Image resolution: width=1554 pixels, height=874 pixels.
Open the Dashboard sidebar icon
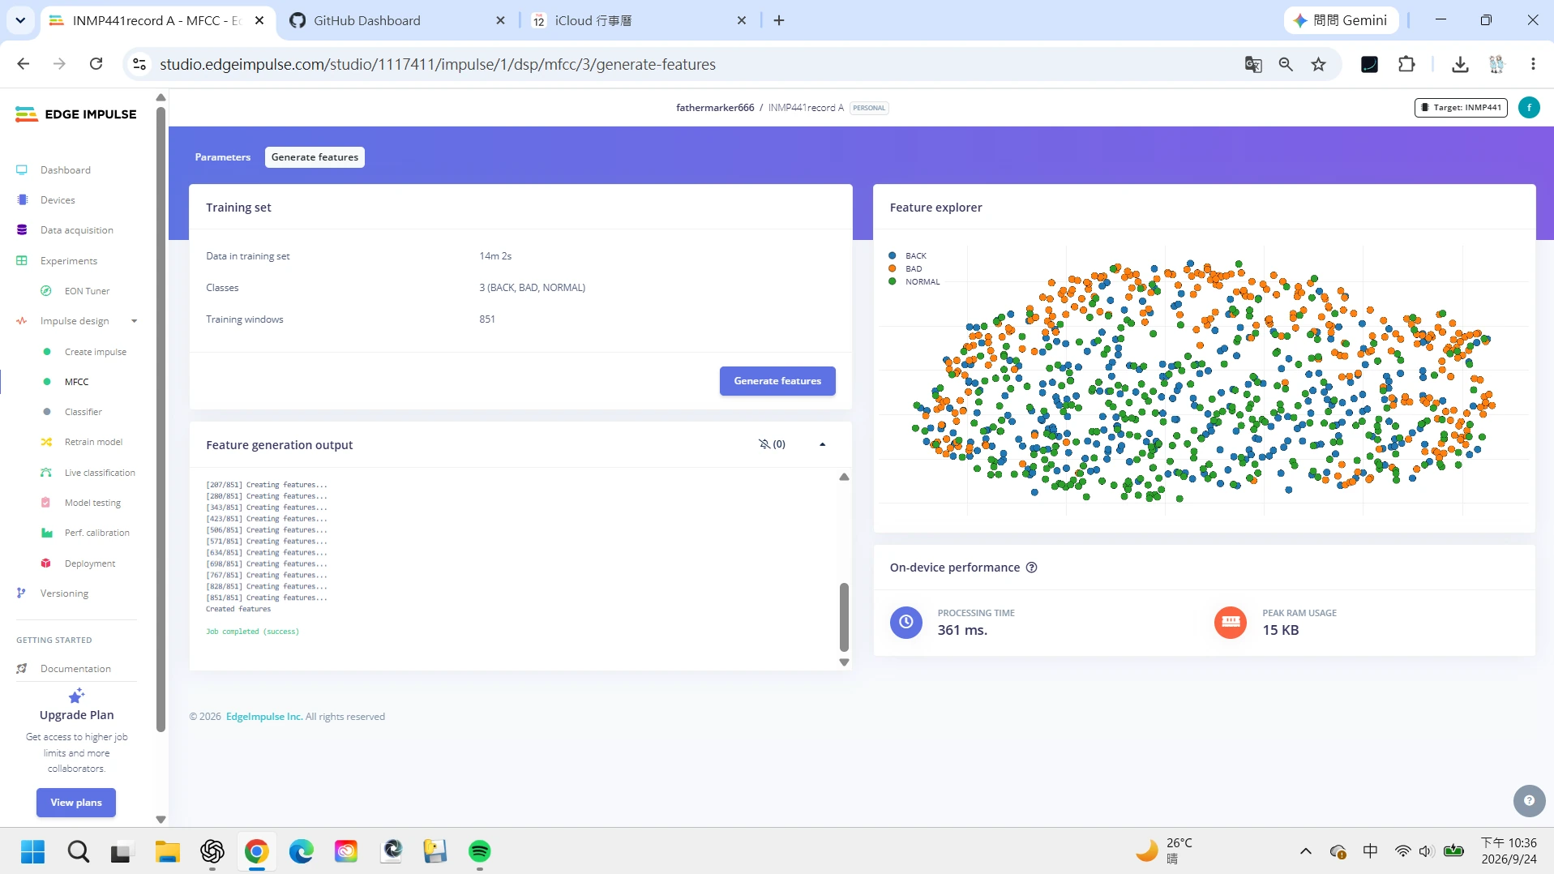point(22,169)
